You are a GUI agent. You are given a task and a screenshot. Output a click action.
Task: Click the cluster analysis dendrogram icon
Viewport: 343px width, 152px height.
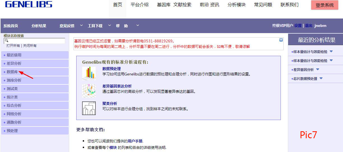[x=89, y=108]
